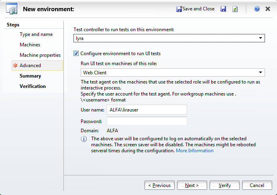Click the Next button
This screenshot has height=195, width=277.
click(x=192, y=185)
